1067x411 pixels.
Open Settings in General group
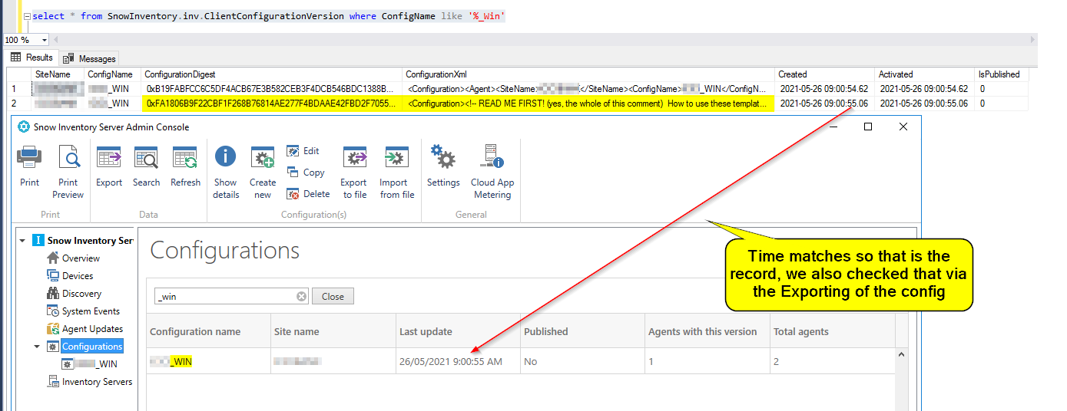click(443, 166)
